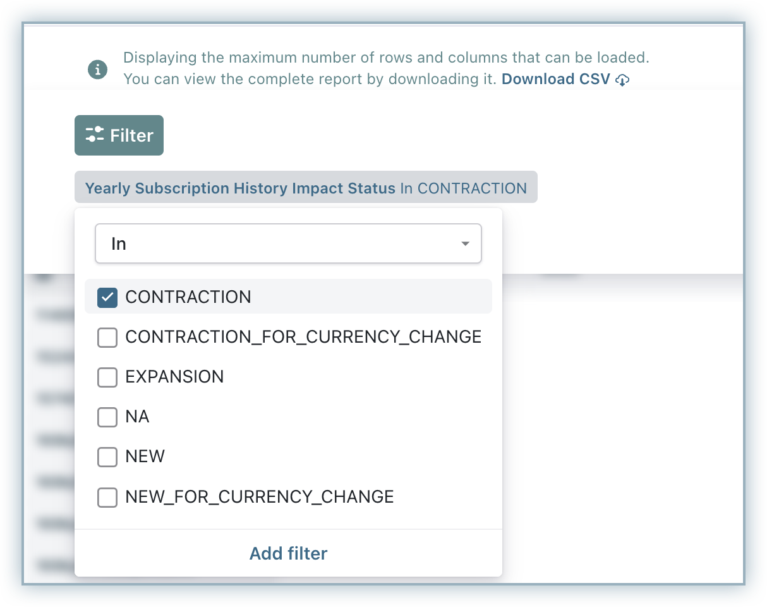Uncheck the CONTRACTION checkbox
Image resolution: width=767 pixels, height=607 pixels.
(107, 297)
